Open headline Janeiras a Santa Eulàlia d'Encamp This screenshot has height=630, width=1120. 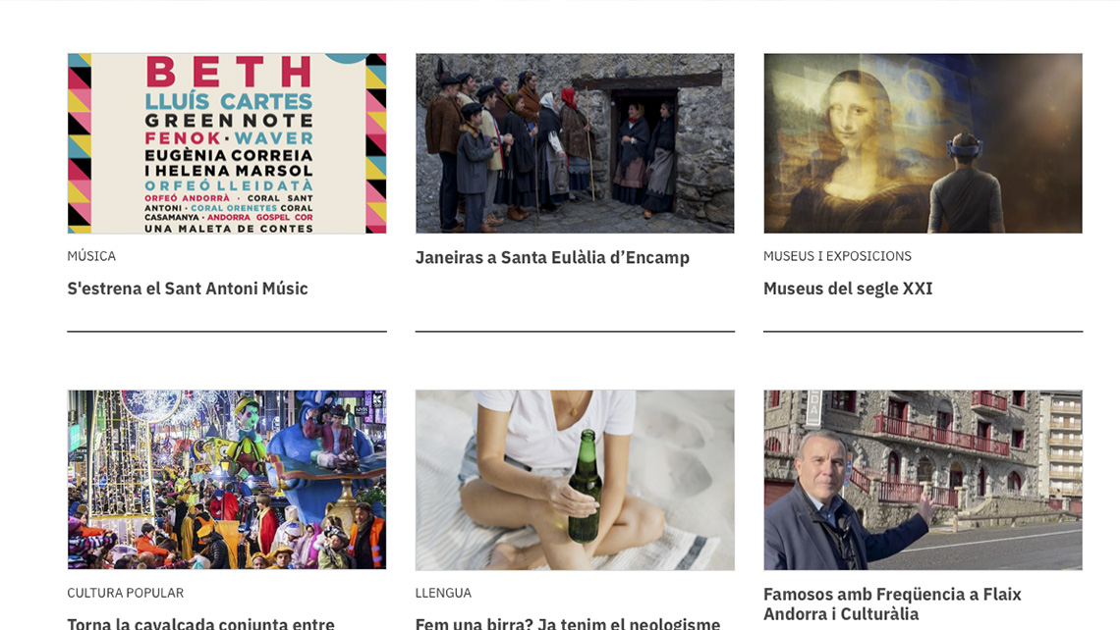pos(552,257)
